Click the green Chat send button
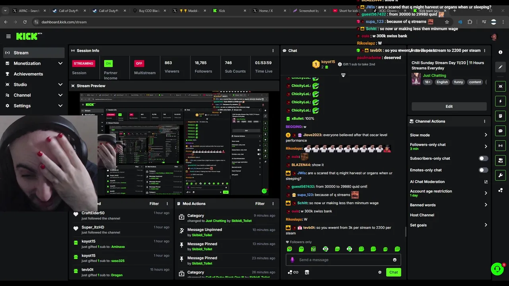The width and height of the screenshot is (509, 286). (393, 272)
